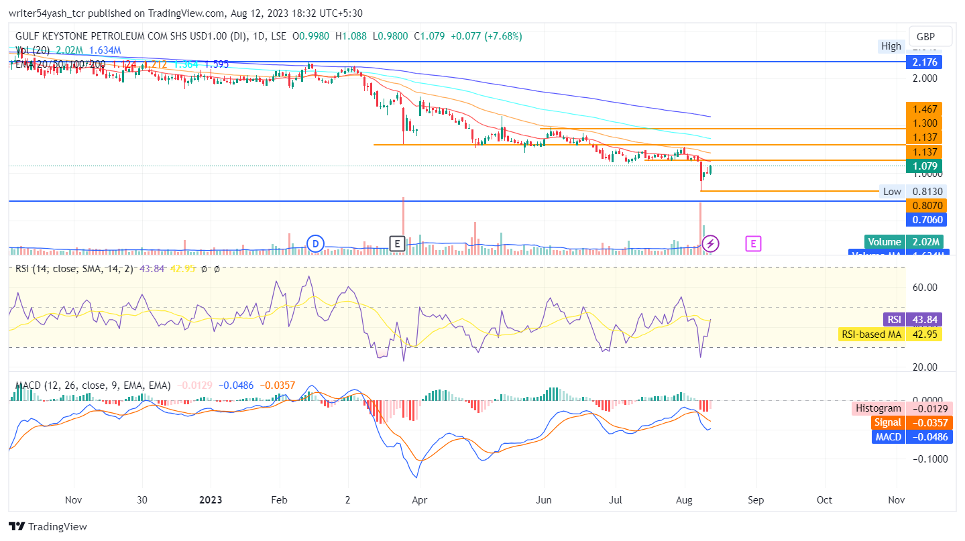The width and height of the screenshot is (965, 541).
Task: Click the High label on the price axis
Action: 891,46
